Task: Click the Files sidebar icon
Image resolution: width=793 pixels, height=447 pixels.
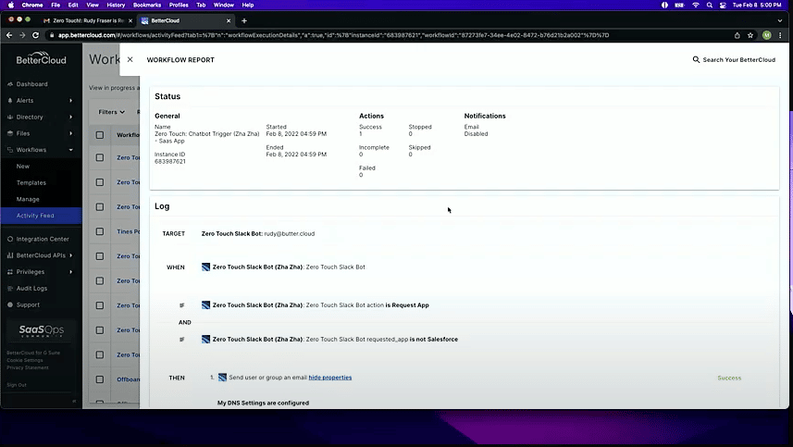Action: [x=10, y=133]
